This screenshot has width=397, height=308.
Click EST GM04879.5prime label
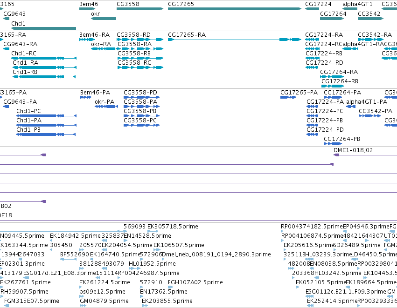click(104, 301)
